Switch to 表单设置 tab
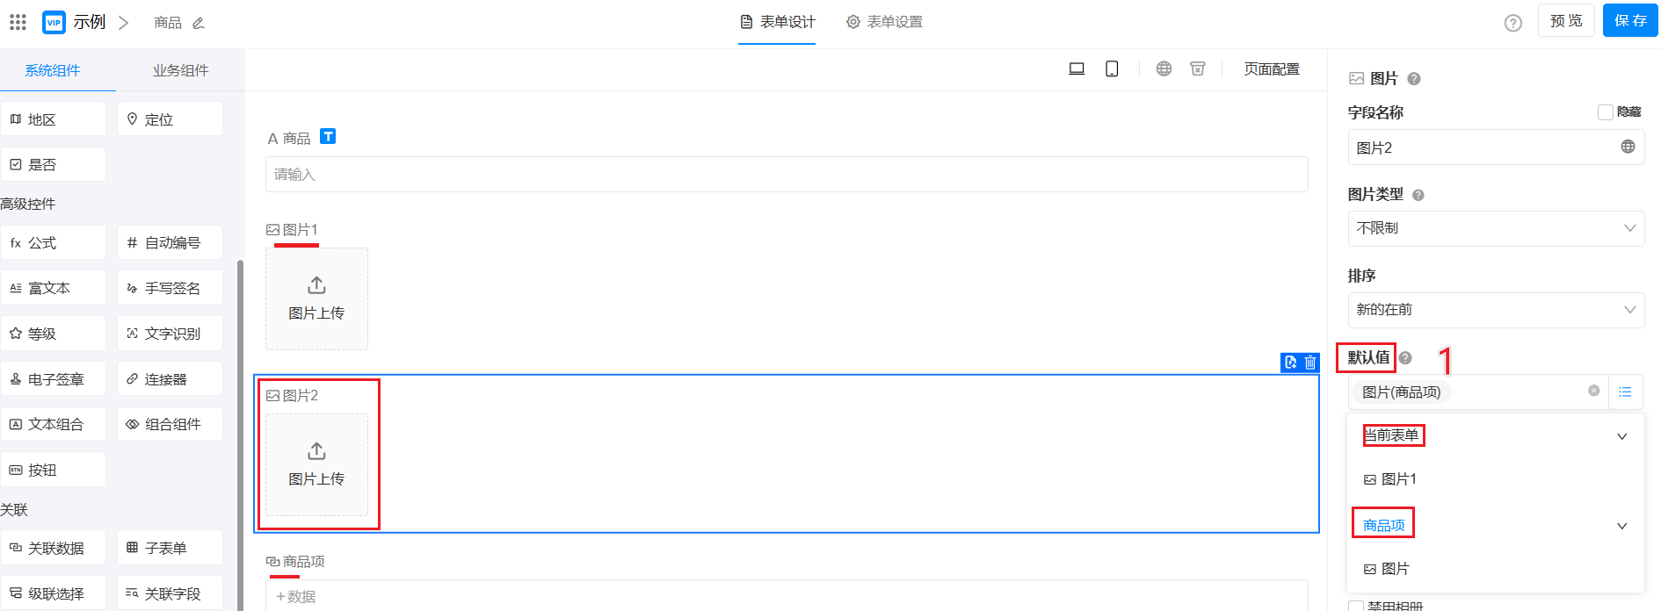1661x611 pixels. 885,22
